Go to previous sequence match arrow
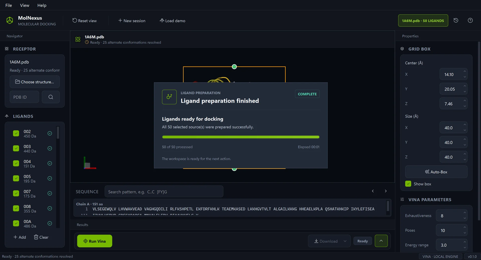The image size is (481, 260). pos(373,191)
